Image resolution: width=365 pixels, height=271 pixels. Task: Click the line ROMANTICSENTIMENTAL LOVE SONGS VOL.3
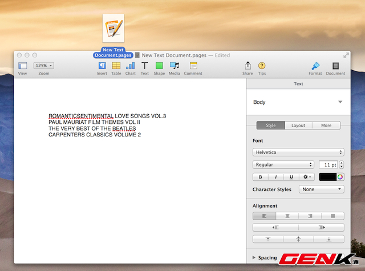point(107,116)
